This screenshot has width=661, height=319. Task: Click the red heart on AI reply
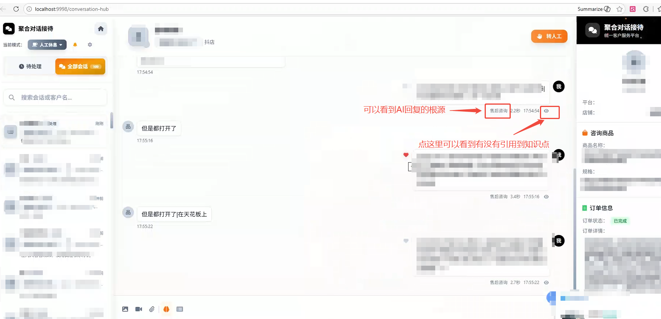click(x=406, y=155)
